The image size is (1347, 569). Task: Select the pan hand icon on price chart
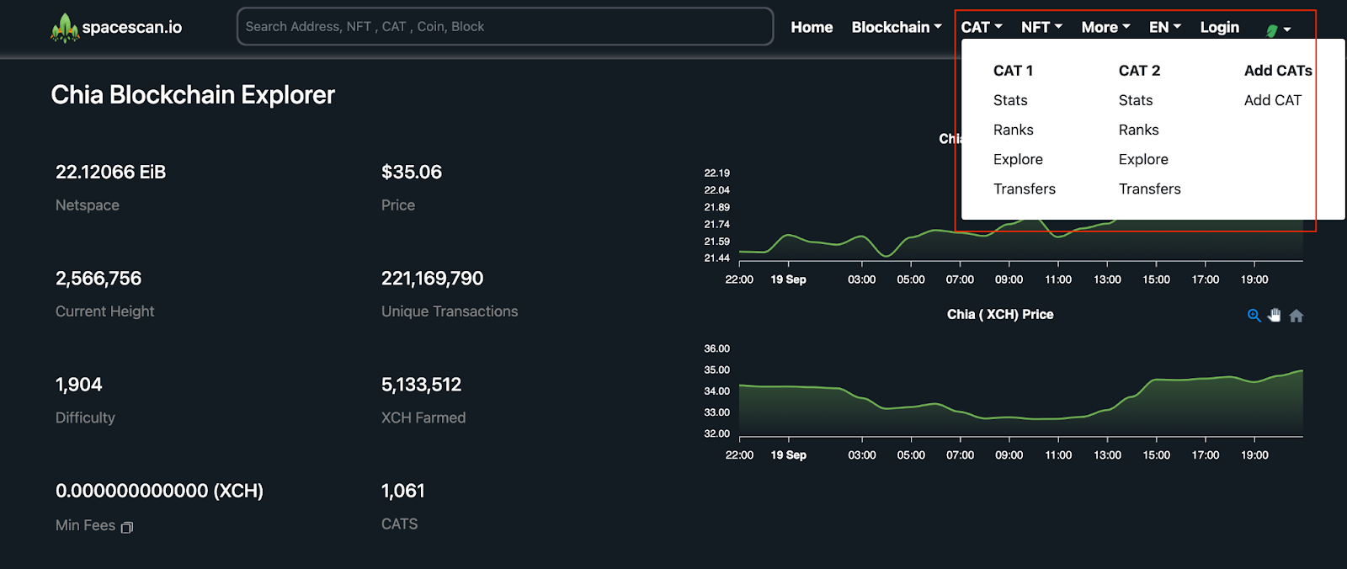1275,316
